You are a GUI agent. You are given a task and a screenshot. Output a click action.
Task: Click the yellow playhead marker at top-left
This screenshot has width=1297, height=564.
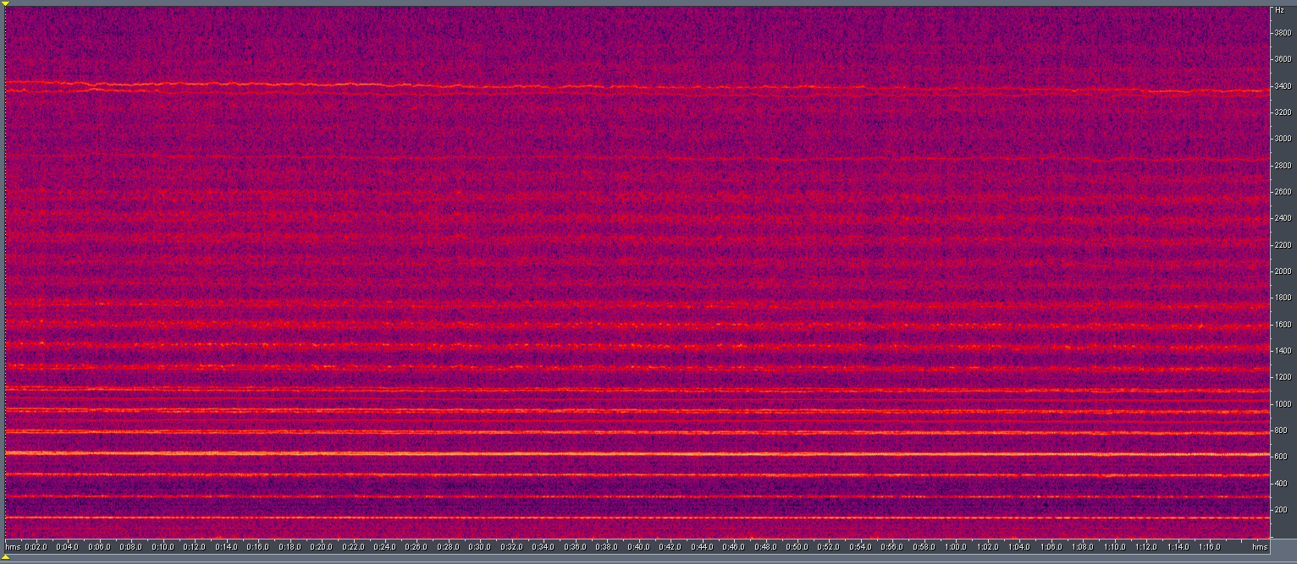pyautogui.click(x=5, y=4)
